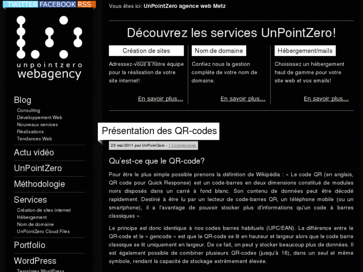
Task: Click breadcrumb UnPointZero agence web Metz
Action: click(185, 6)
